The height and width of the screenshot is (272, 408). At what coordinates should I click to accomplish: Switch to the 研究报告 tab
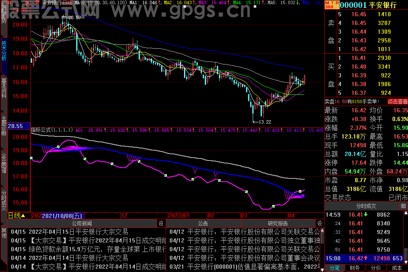point(278,223)
